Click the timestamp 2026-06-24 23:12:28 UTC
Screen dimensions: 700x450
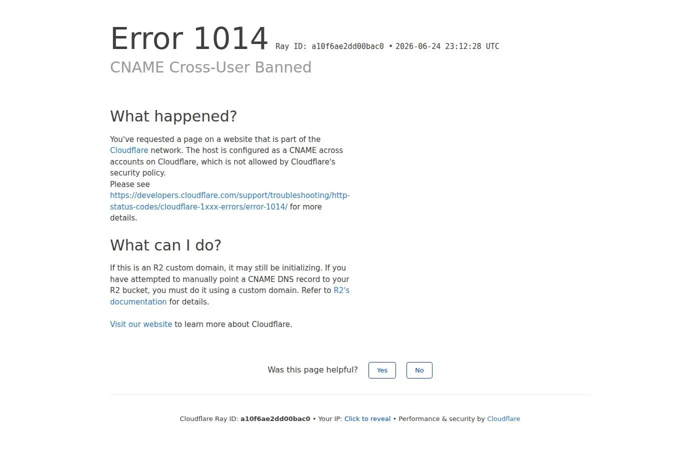click(447, 46)
